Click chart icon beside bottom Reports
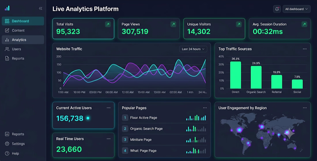The image size is (317, 161). point(7,134)
